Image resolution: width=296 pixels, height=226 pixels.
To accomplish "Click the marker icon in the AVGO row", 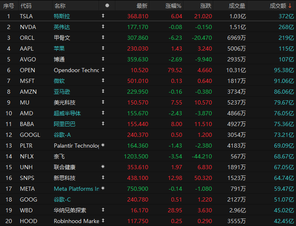I will click(x=103, y=59).
